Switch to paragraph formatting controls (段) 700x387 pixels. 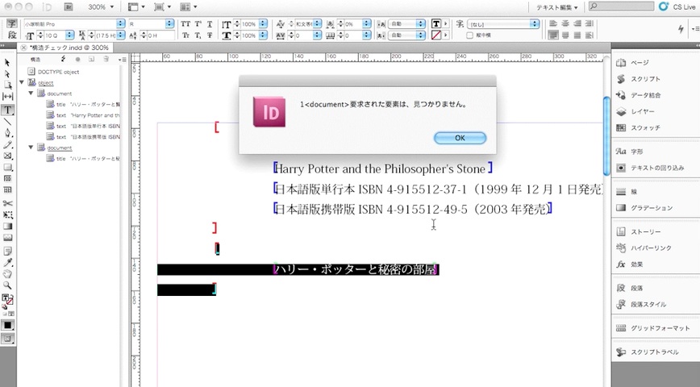pyautogui.click(x=11, y=35)
